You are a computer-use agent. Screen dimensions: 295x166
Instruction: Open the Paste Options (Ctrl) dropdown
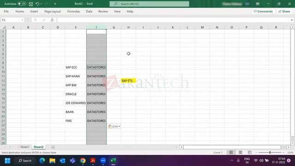[114, 126]
